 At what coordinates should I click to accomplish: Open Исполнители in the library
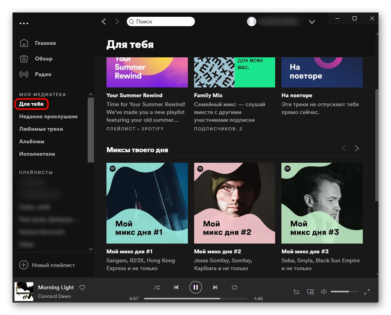(x=37, y=154)
